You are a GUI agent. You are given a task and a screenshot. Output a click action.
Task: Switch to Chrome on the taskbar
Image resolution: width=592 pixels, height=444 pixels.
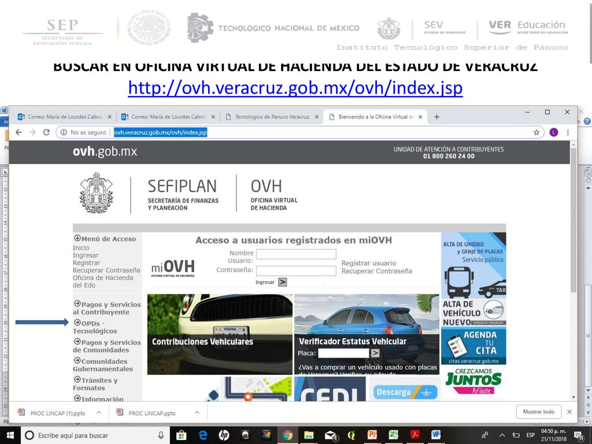click(x=287, y=435)
